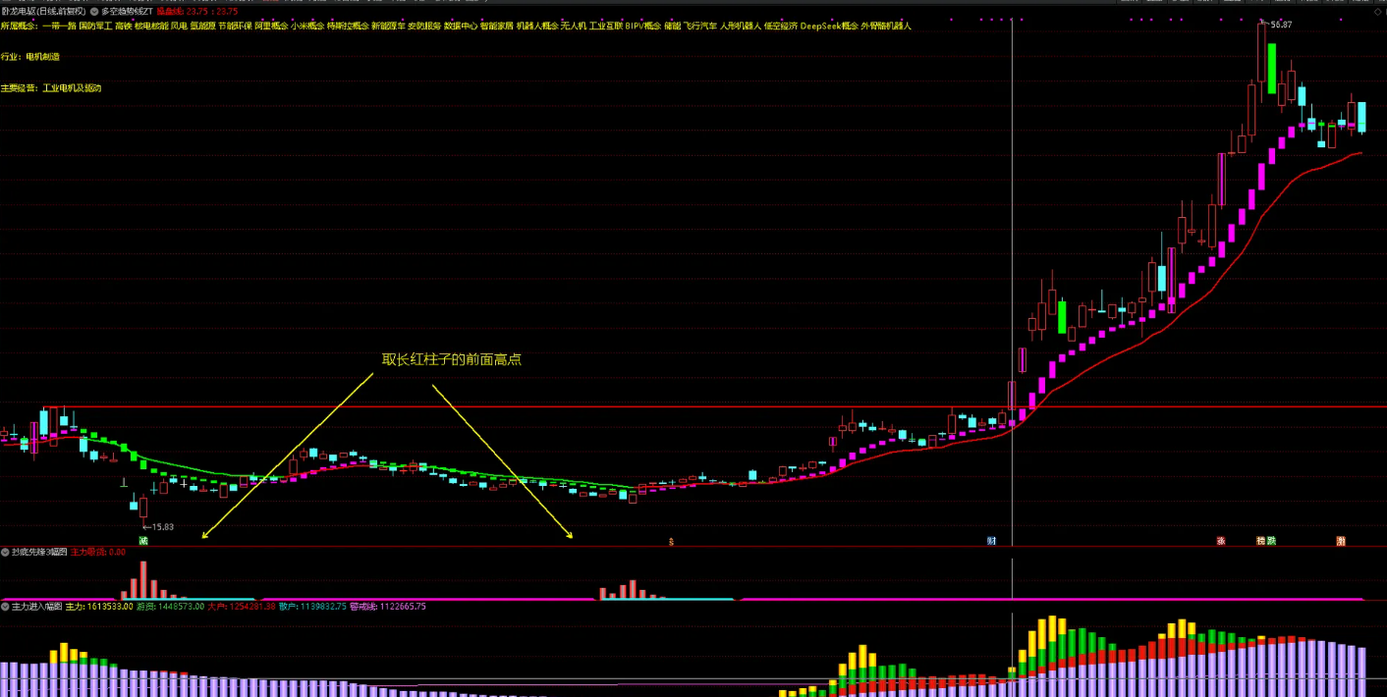Open the blue 财 financial marker
The image size is (1387, 697).
pyautogui.click(x=991, y=541)
